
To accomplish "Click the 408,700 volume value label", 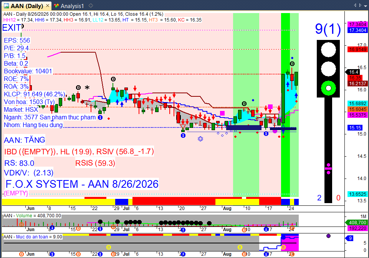I will pyautogui.click(x=356, y=222).
